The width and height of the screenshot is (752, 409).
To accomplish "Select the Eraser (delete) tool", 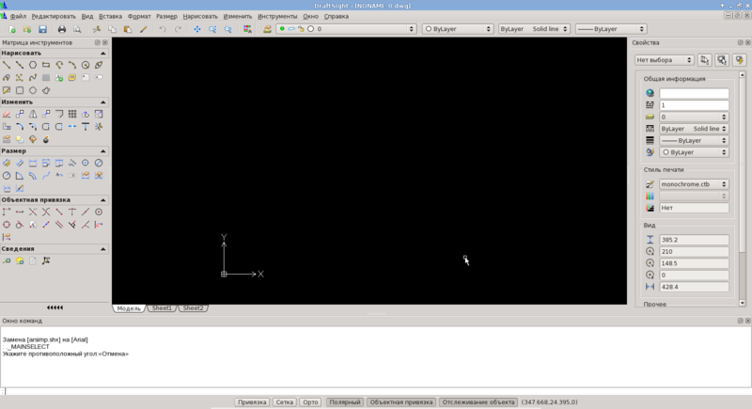I will 7,114.
